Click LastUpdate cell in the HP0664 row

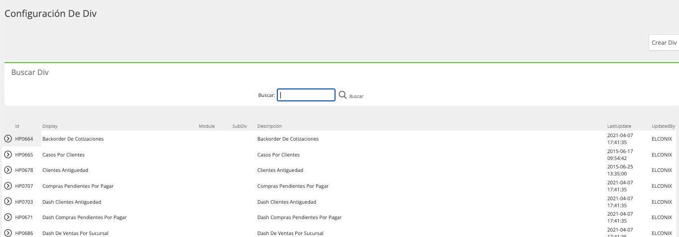(620, 139)
